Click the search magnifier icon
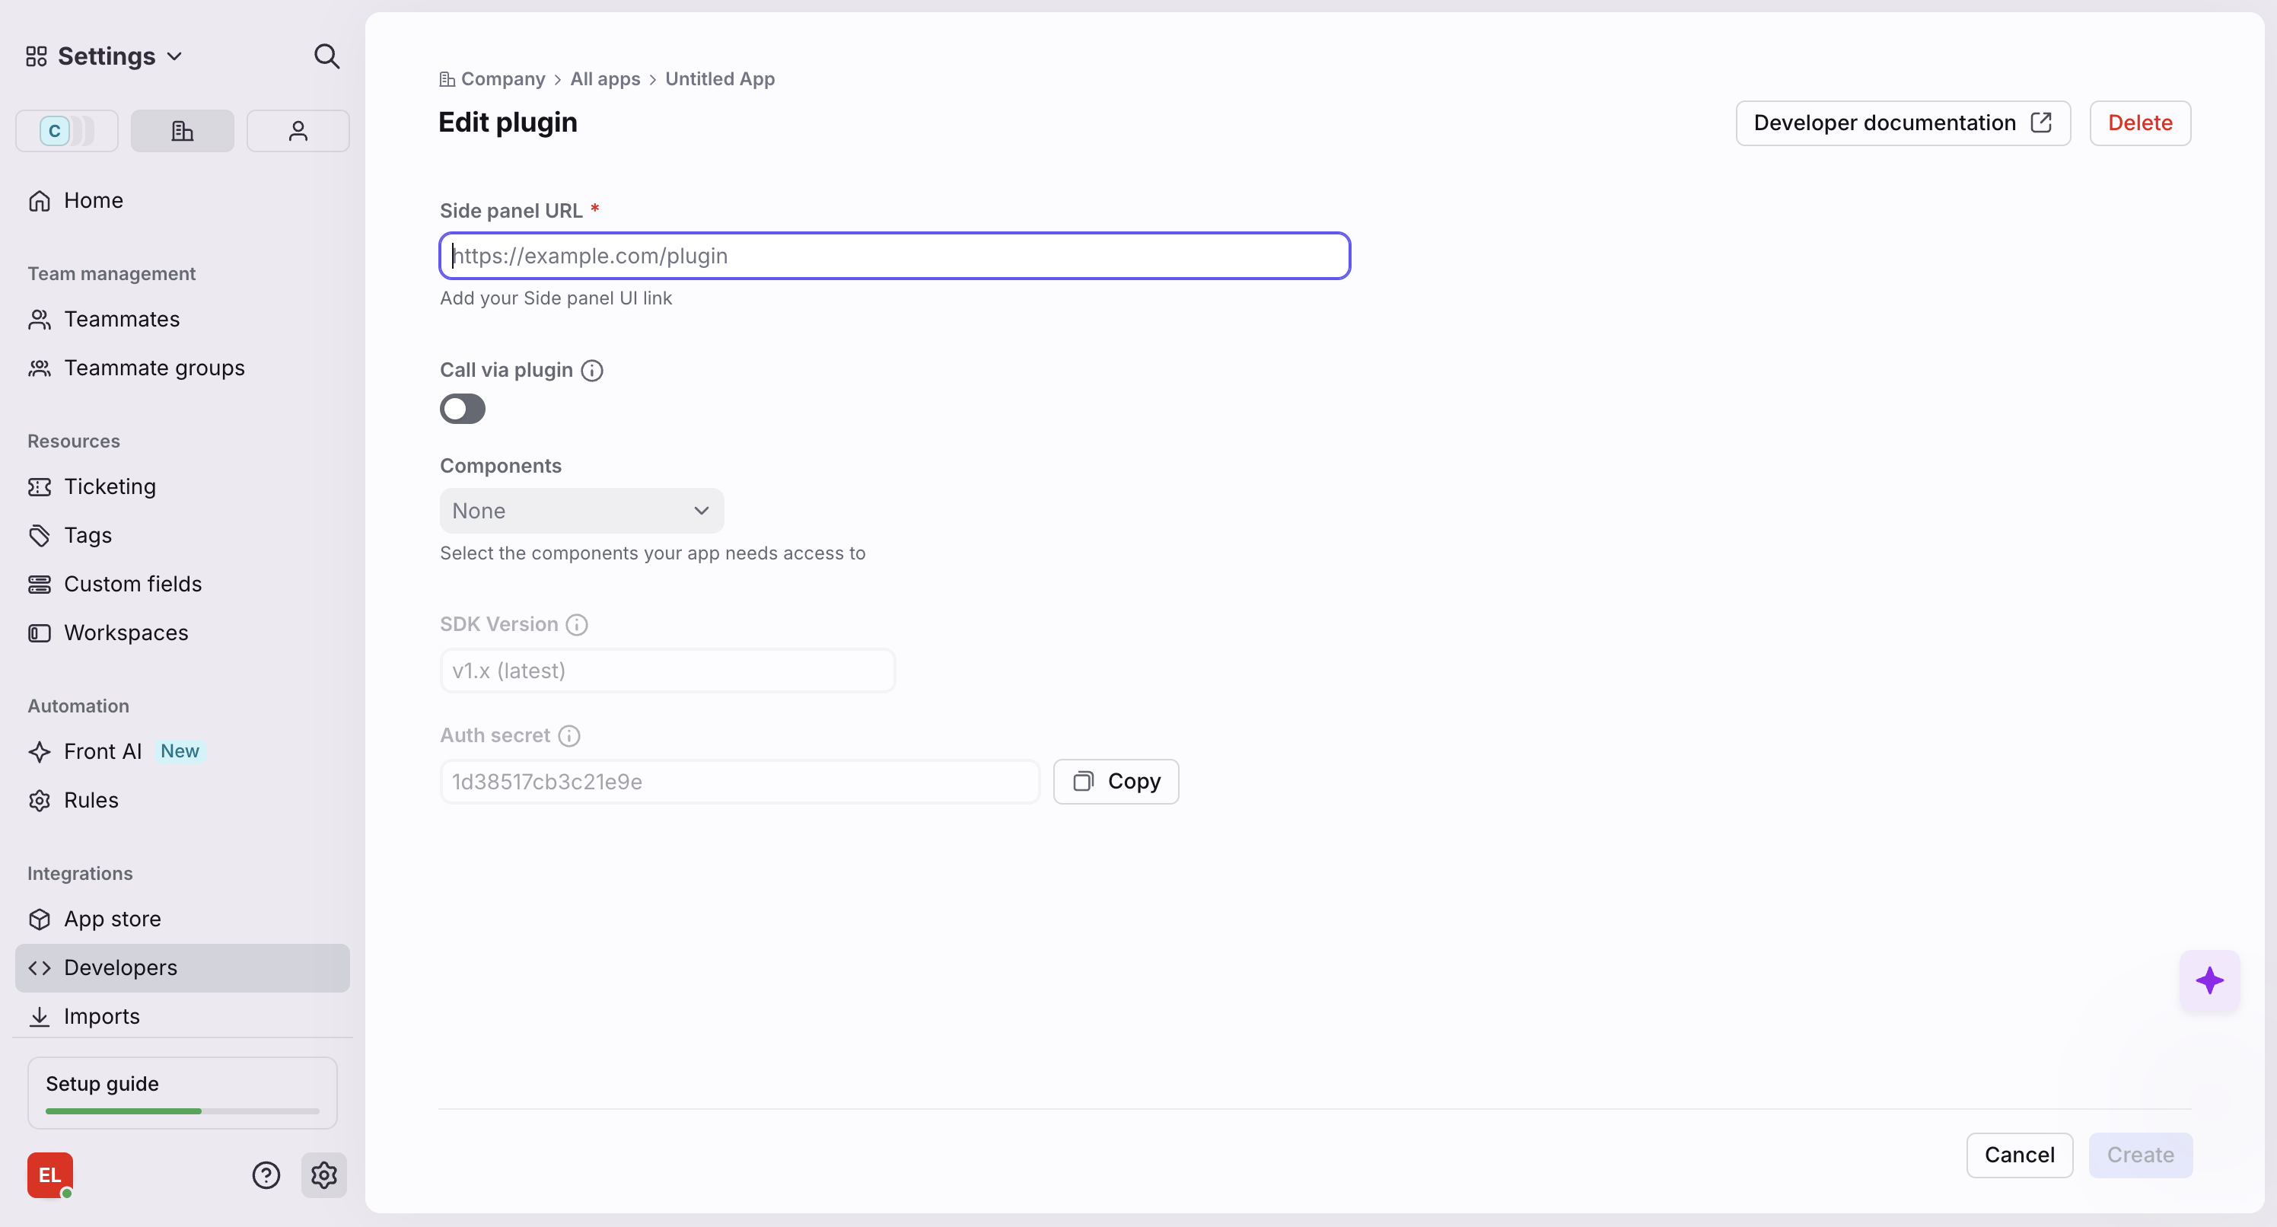 point(326,56)
